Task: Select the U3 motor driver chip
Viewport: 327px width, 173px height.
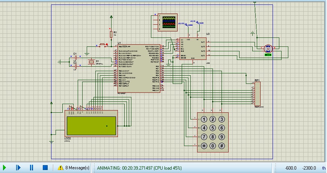Action: (193, 48)
